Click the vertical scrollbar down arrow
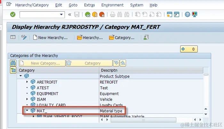 tap(206, 114)
